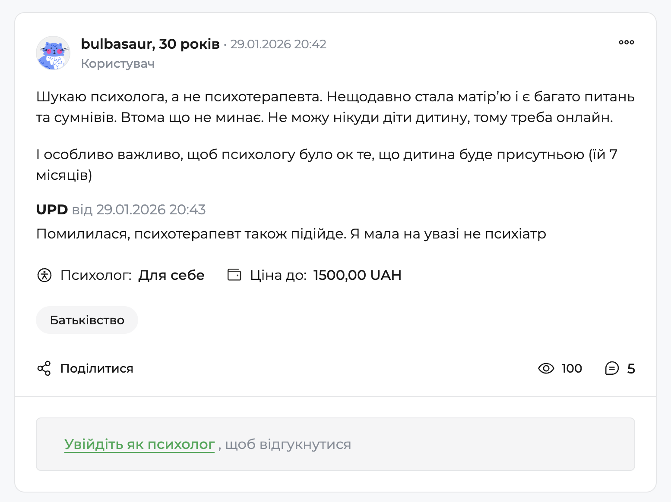
Task: Click the wallet icon near Ціна до
Action: tap(234, 275)
